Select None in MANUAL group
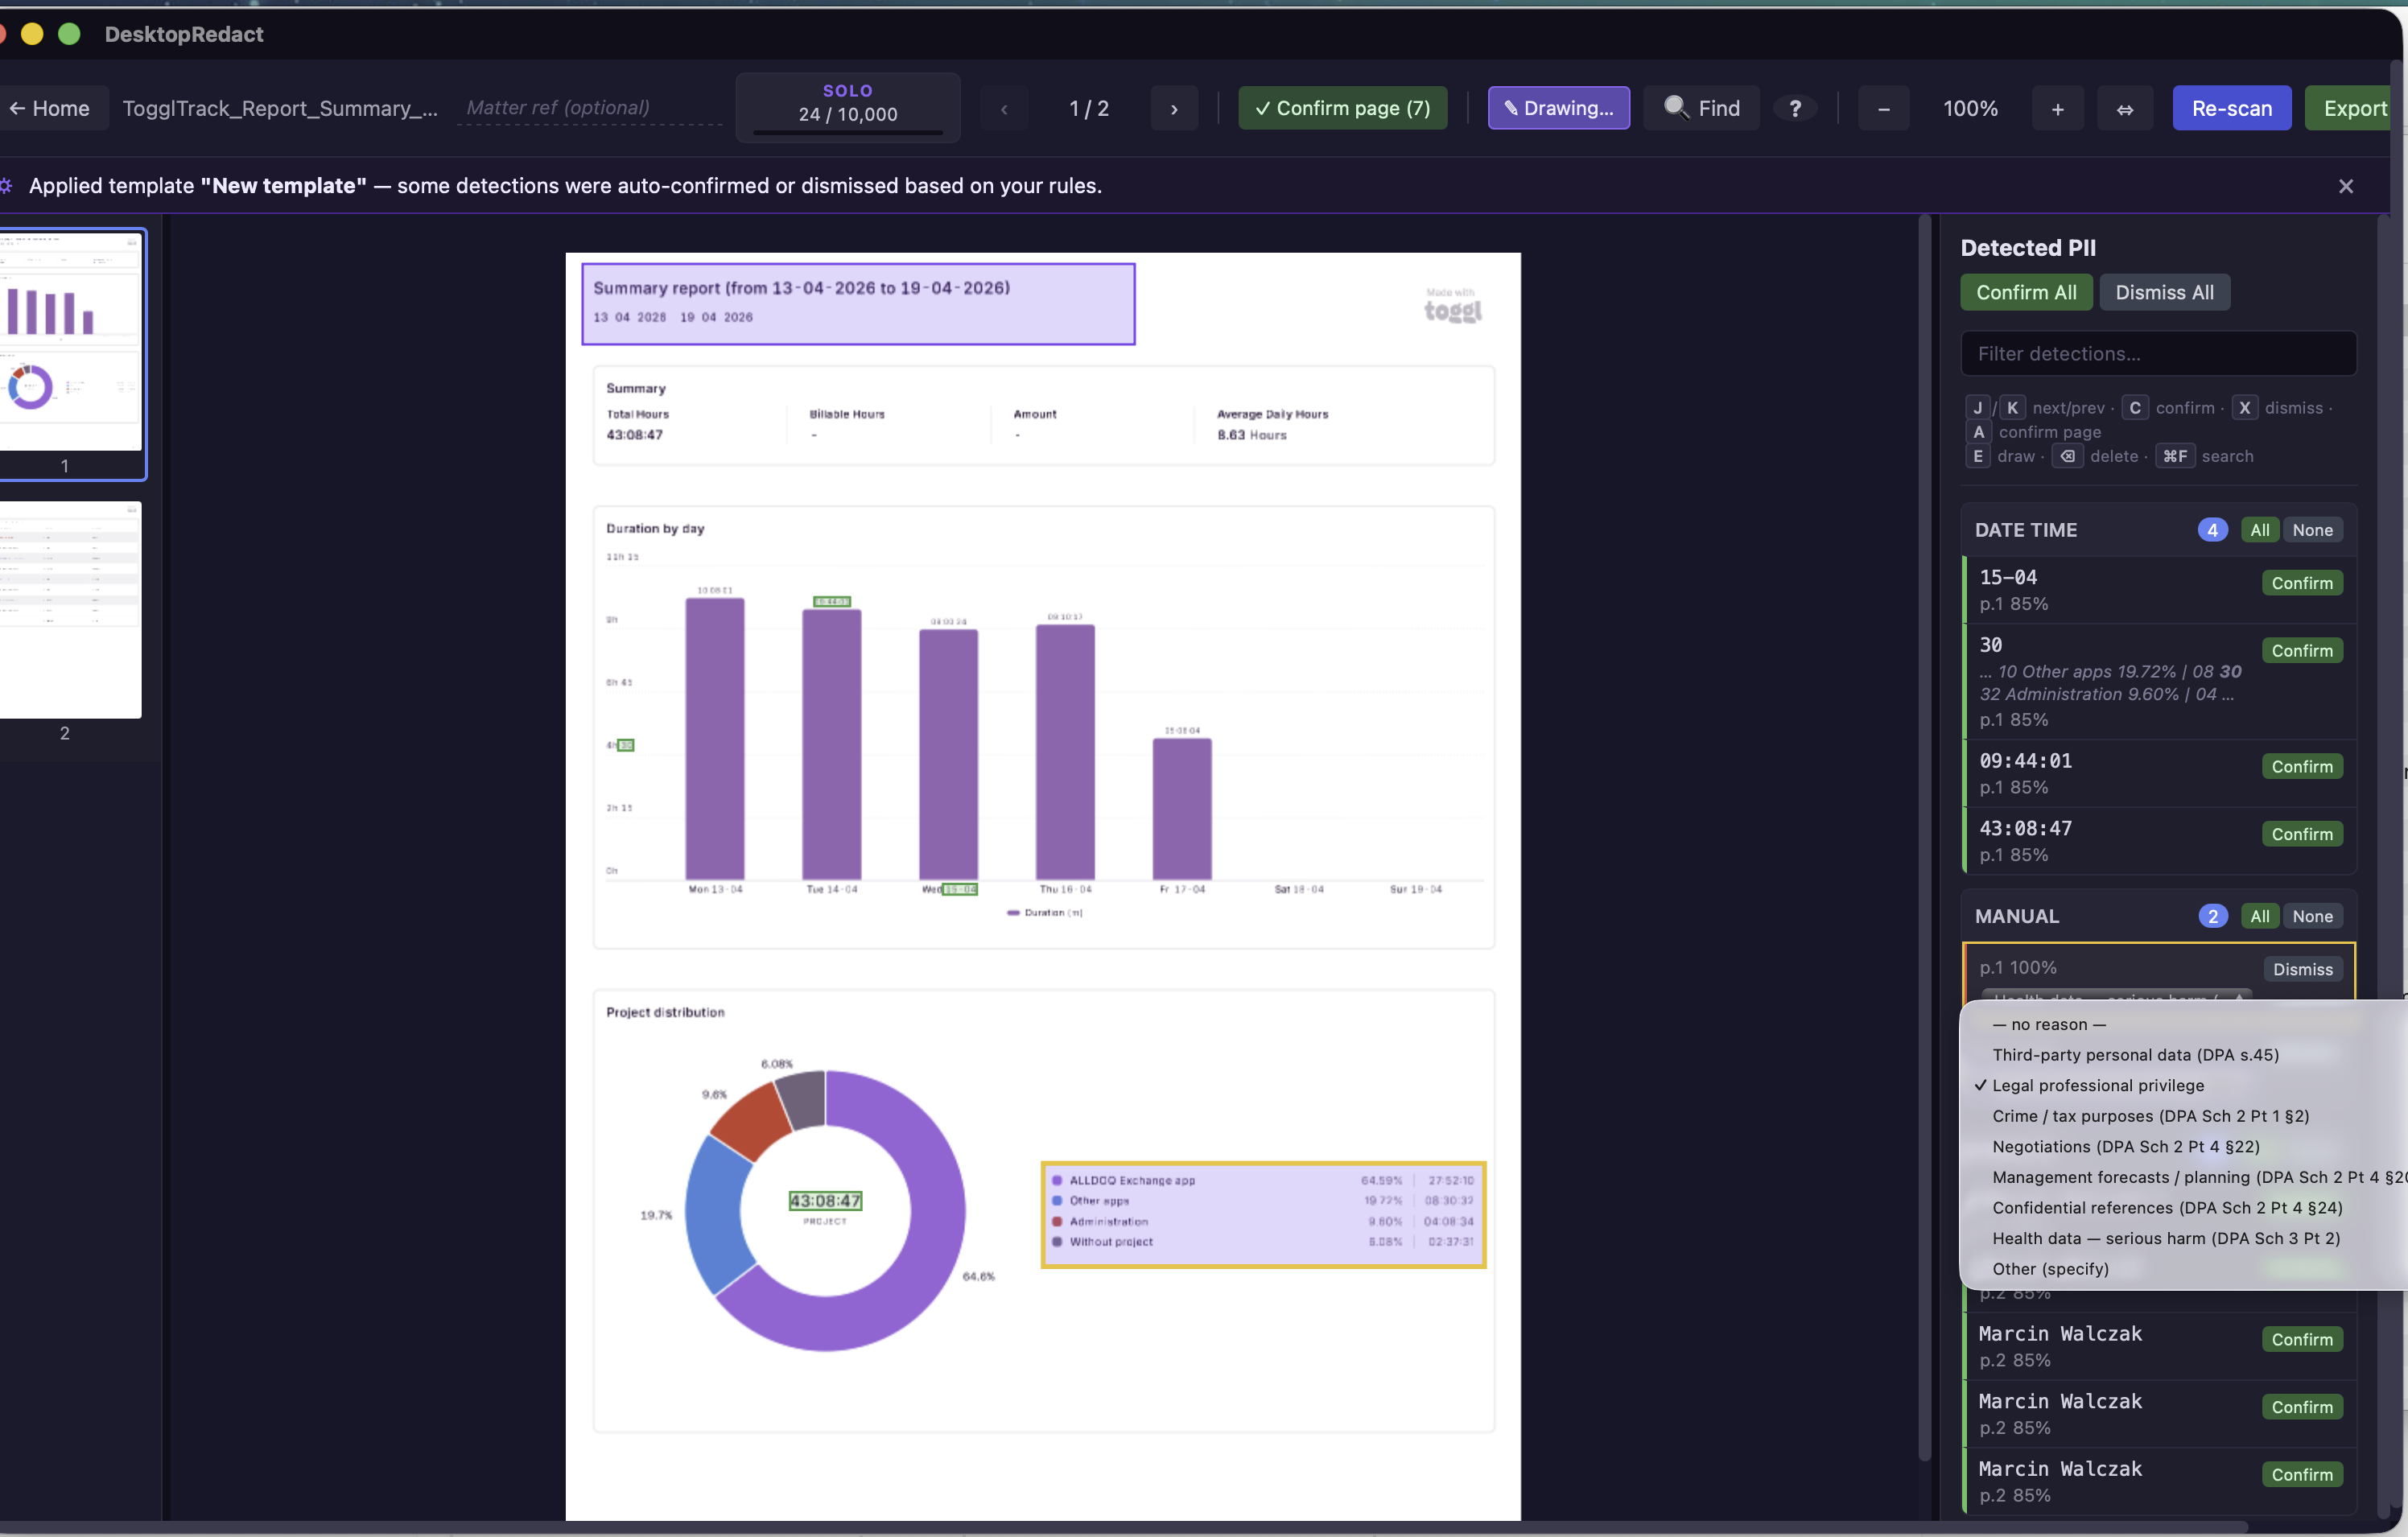2408x1537 pixels. (x=2311, y=916)
